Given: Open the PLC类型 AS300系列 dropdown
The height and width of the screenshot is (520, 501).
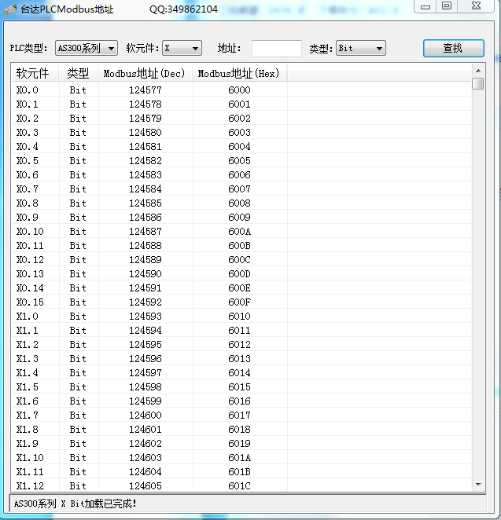Looking at the screenshot, I should click(87, 49).
